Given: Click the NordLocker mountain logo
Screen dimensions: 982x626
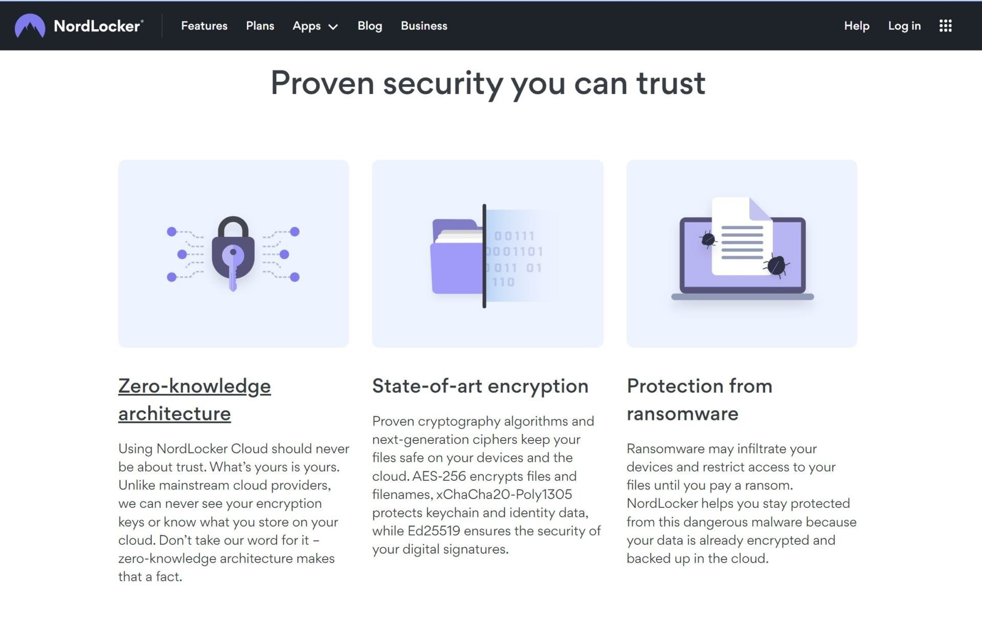Looking at the screenshot, I should point(29,25).
